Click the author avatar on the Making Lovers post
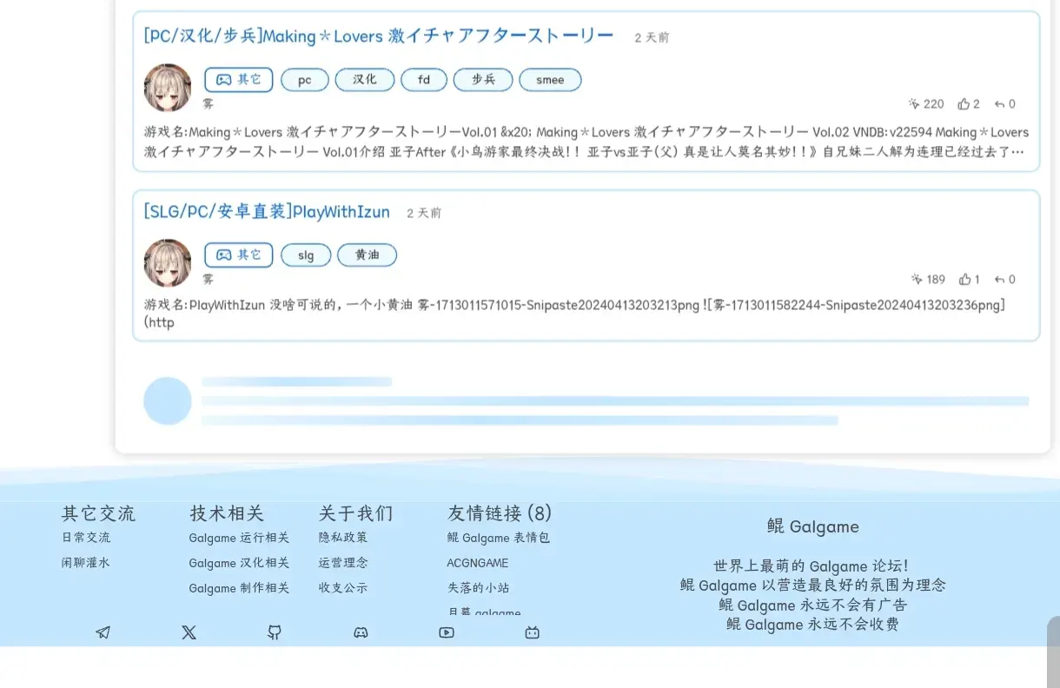The image size is (1060, 688). point(168,88)
